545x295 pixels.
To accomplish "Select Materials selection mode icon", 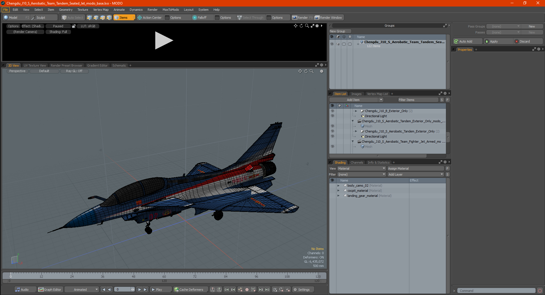I will pos(109,18).
